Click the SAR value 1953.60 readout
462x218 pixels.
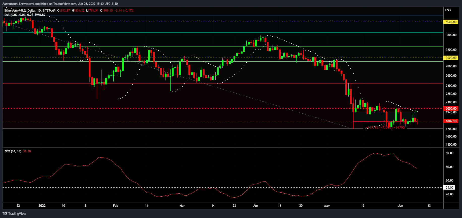point(40,15)
